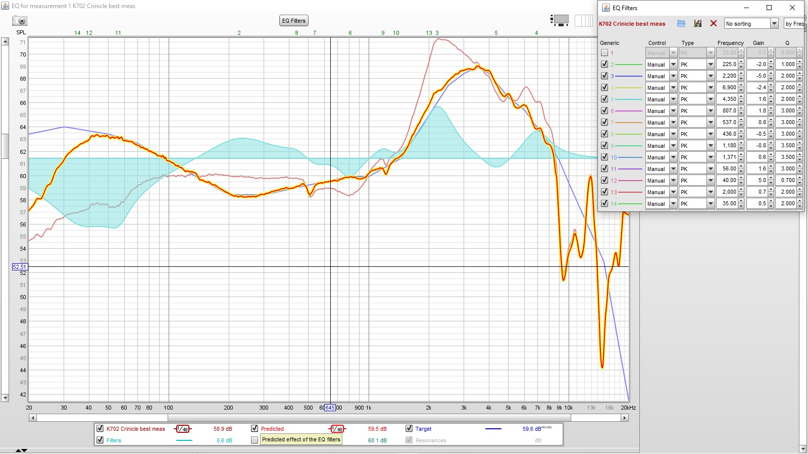Click SPL axis scroll up arrow
The height and width of the screenshot is (454, 808).
point(5,41)
